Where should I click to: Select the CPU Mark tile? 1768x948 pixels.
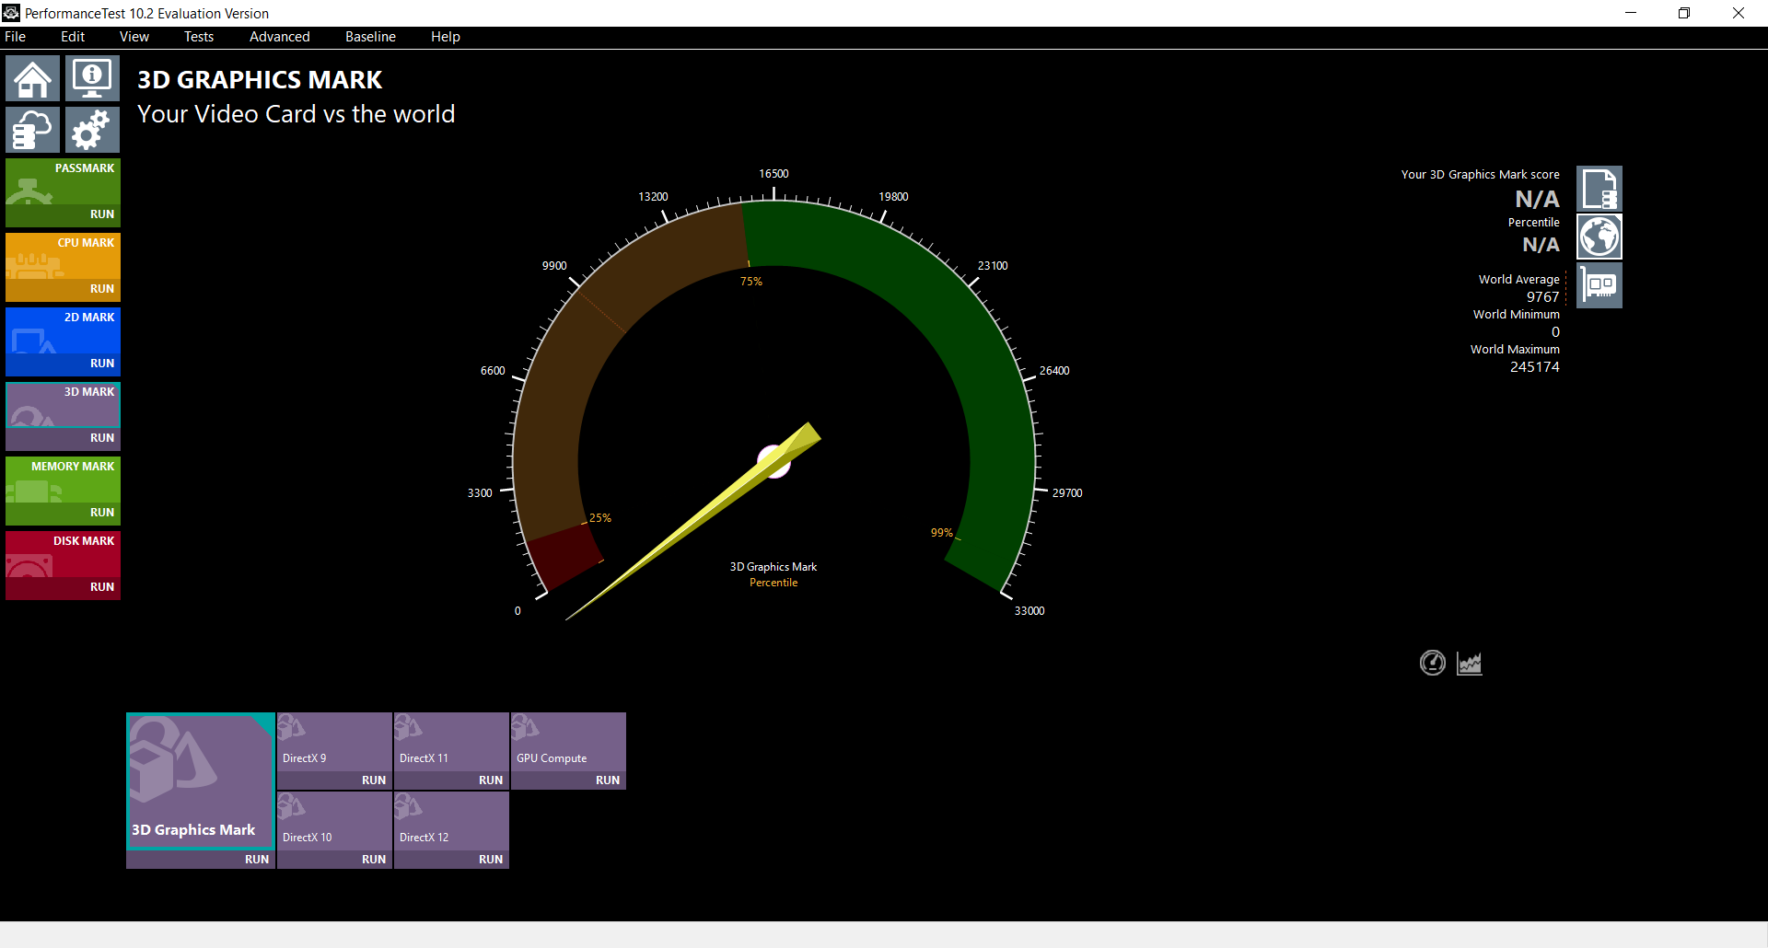[x=63, y=256]
